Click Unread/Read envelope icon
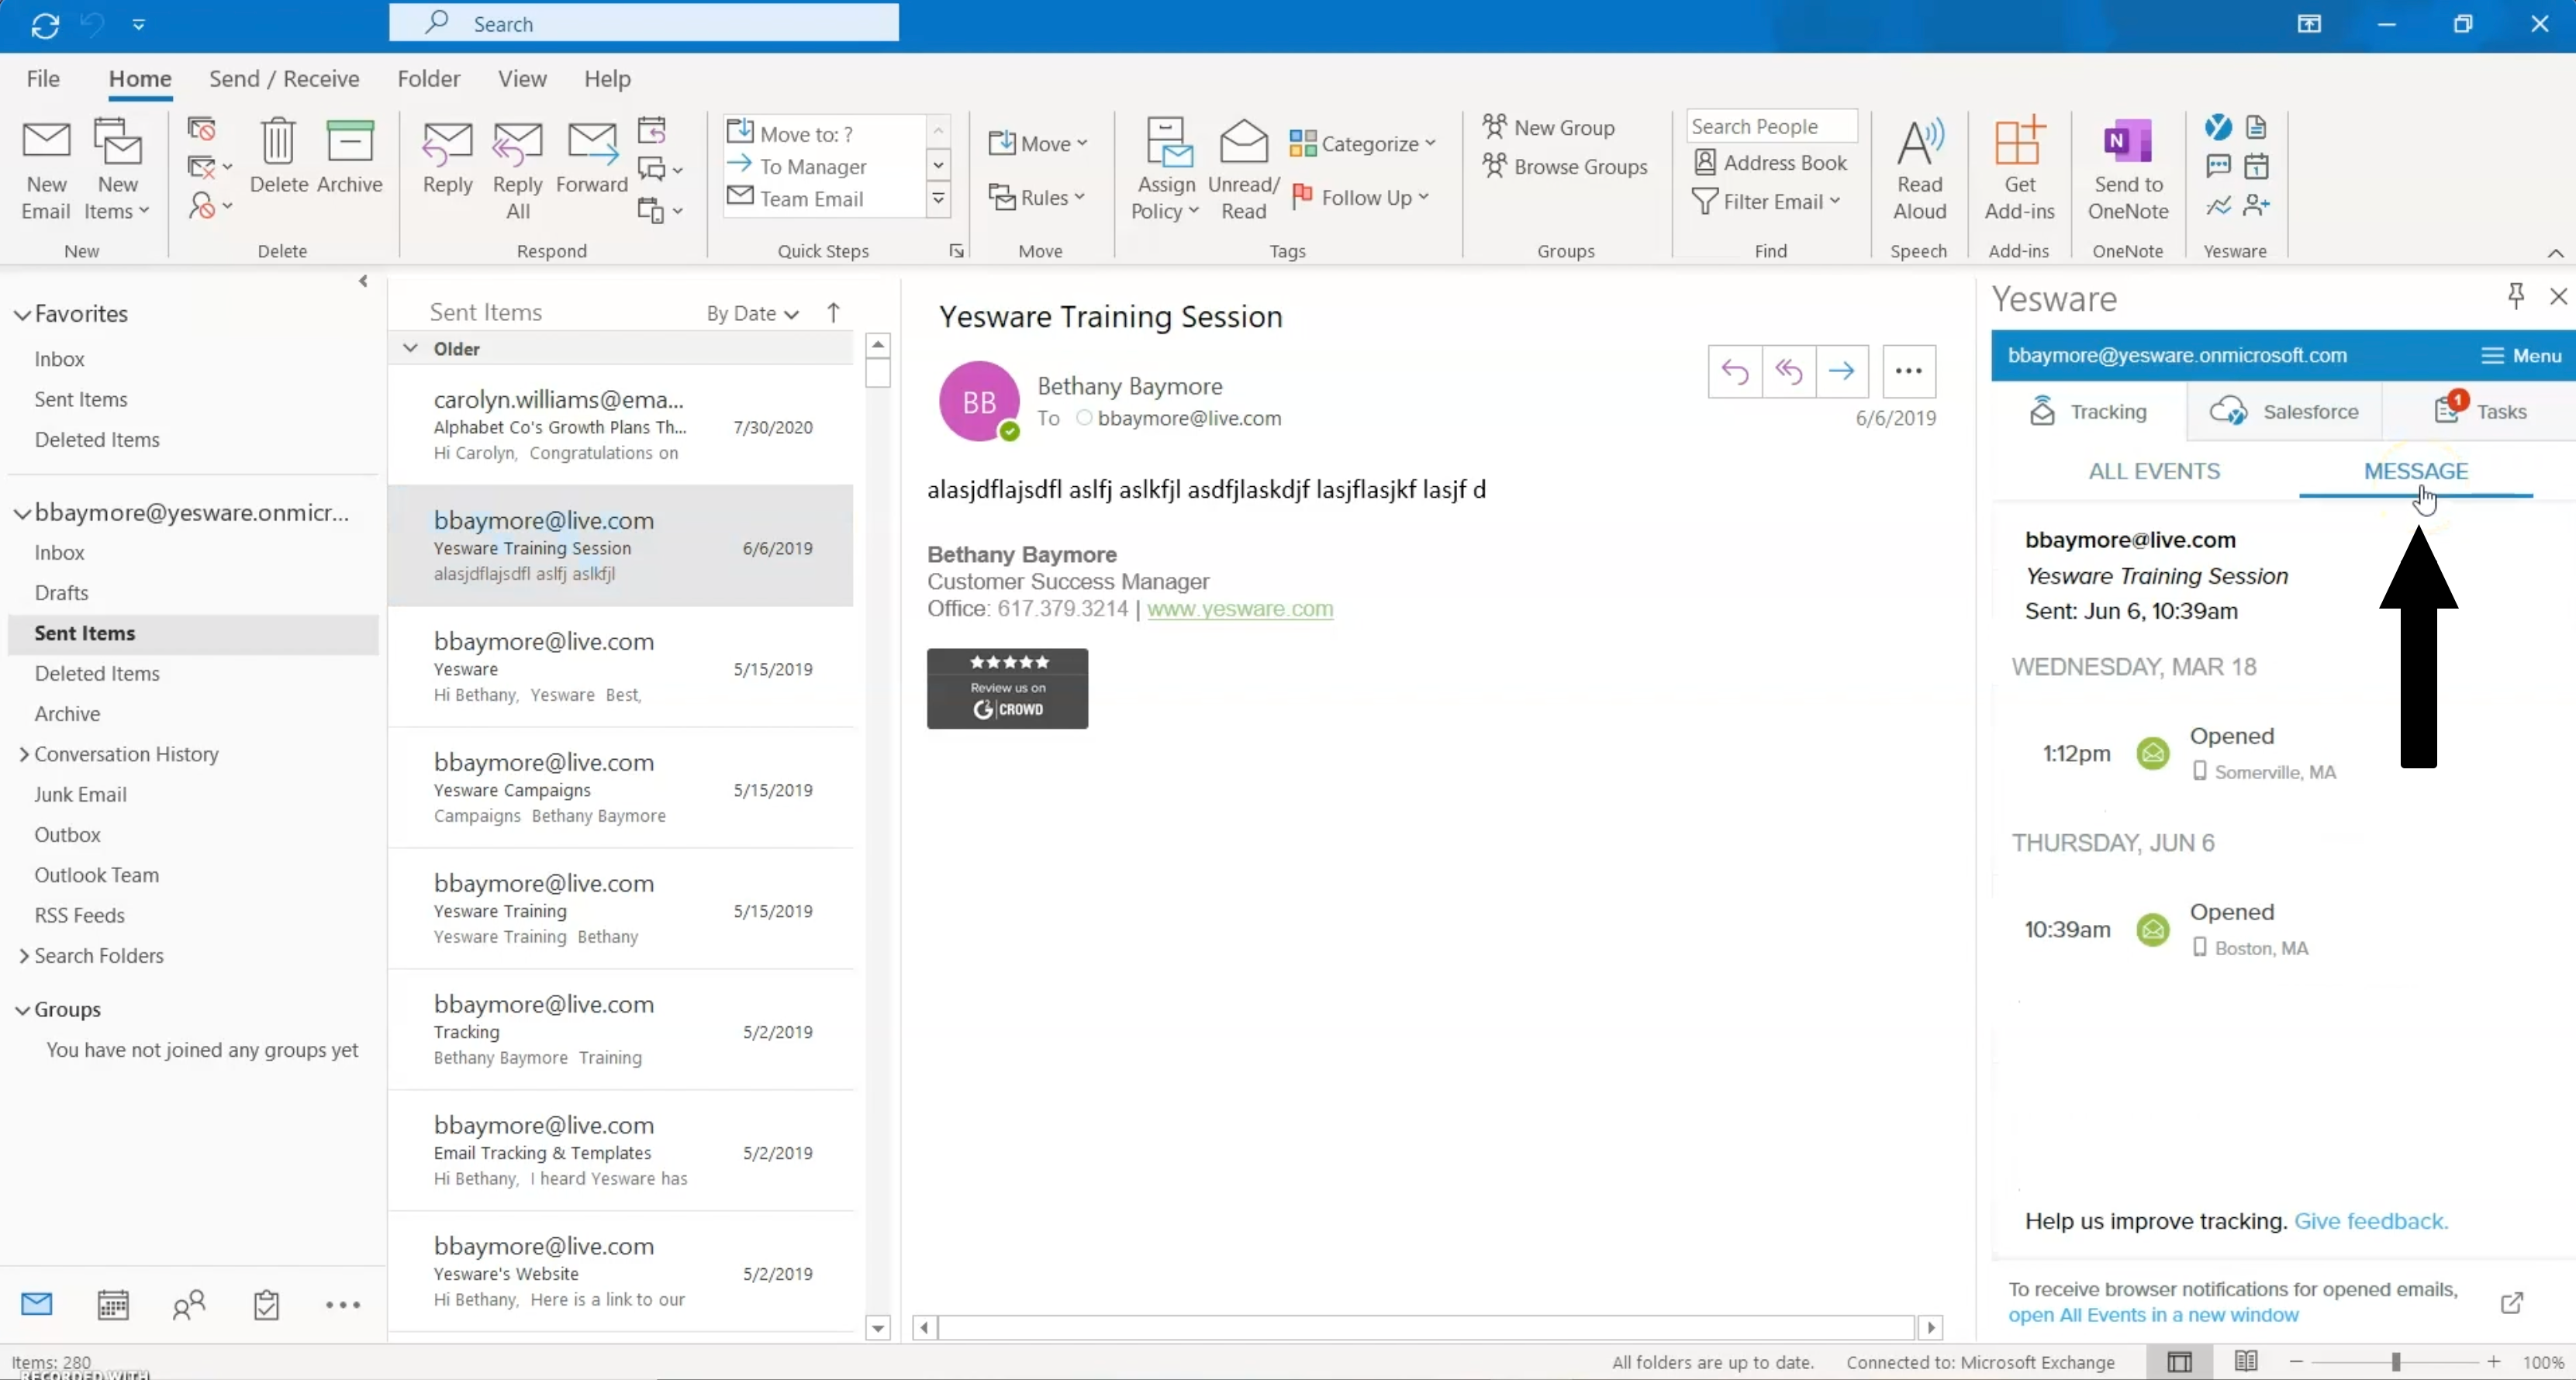Image resolution: width=2576 pixels, height=1380 pixels. click(1243, 143)
